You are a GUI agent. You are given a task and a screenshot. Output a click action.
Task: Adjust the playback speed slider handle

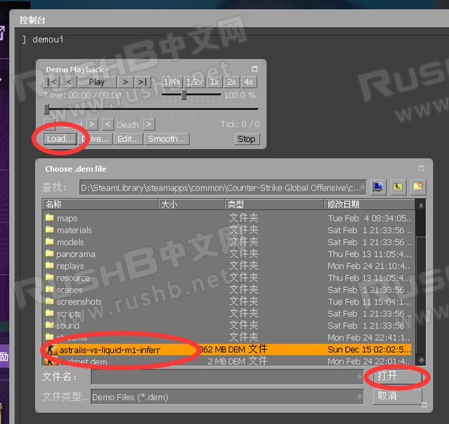184,95
